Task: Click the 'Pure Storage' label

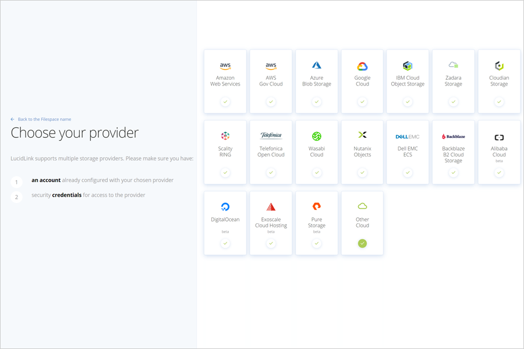Action: point(317,222)
